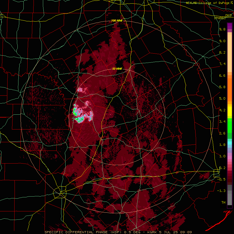Viewport: 234px width, 234px height.
Task: Click the 9.8 value on the color scale
Action: 222,29
